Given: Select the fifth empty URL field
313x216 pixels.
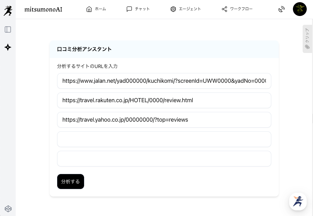Looking at the screenshot, I should [x=164, y=159].
